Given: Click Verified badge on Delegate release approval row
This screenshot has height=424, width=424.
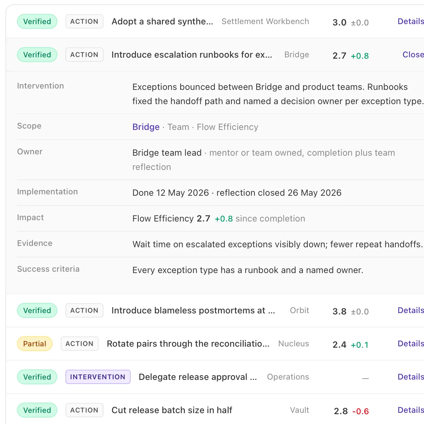Looking at the screenshot, I should (37, 377).
